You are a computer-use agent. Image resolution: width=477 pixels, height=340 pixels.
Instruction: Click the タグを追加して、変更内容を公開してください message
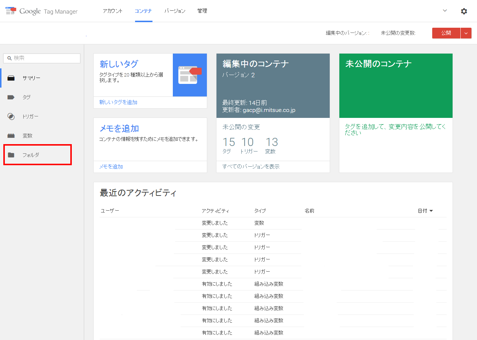[x=396, y=130]
